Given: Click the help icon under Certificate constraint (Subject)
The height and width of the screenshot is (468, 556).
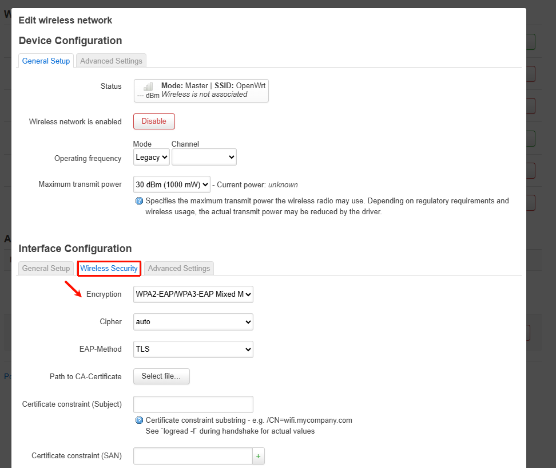Looking at the screenshot, I should [138, 420].
